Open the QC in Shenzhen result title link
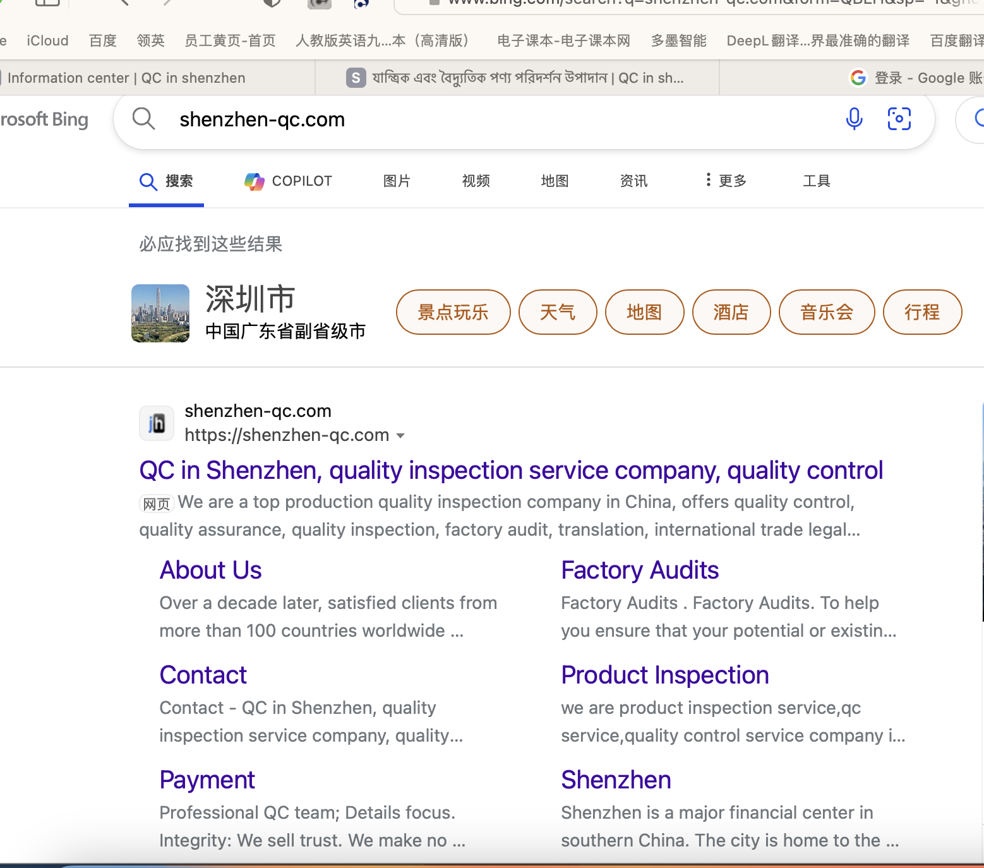984x868 pixels. pyautogui.click(x=511, y=471)
